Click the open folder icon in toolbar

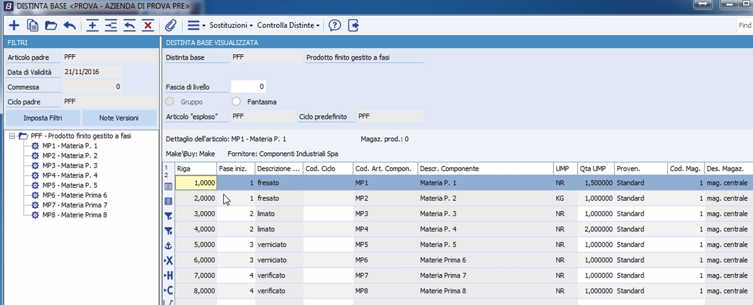coord(51,25)
